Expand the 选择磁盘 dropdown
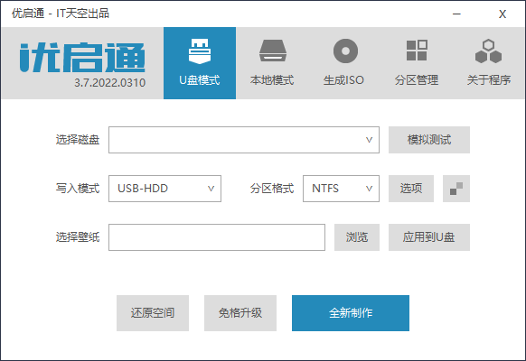 [244, 140]
